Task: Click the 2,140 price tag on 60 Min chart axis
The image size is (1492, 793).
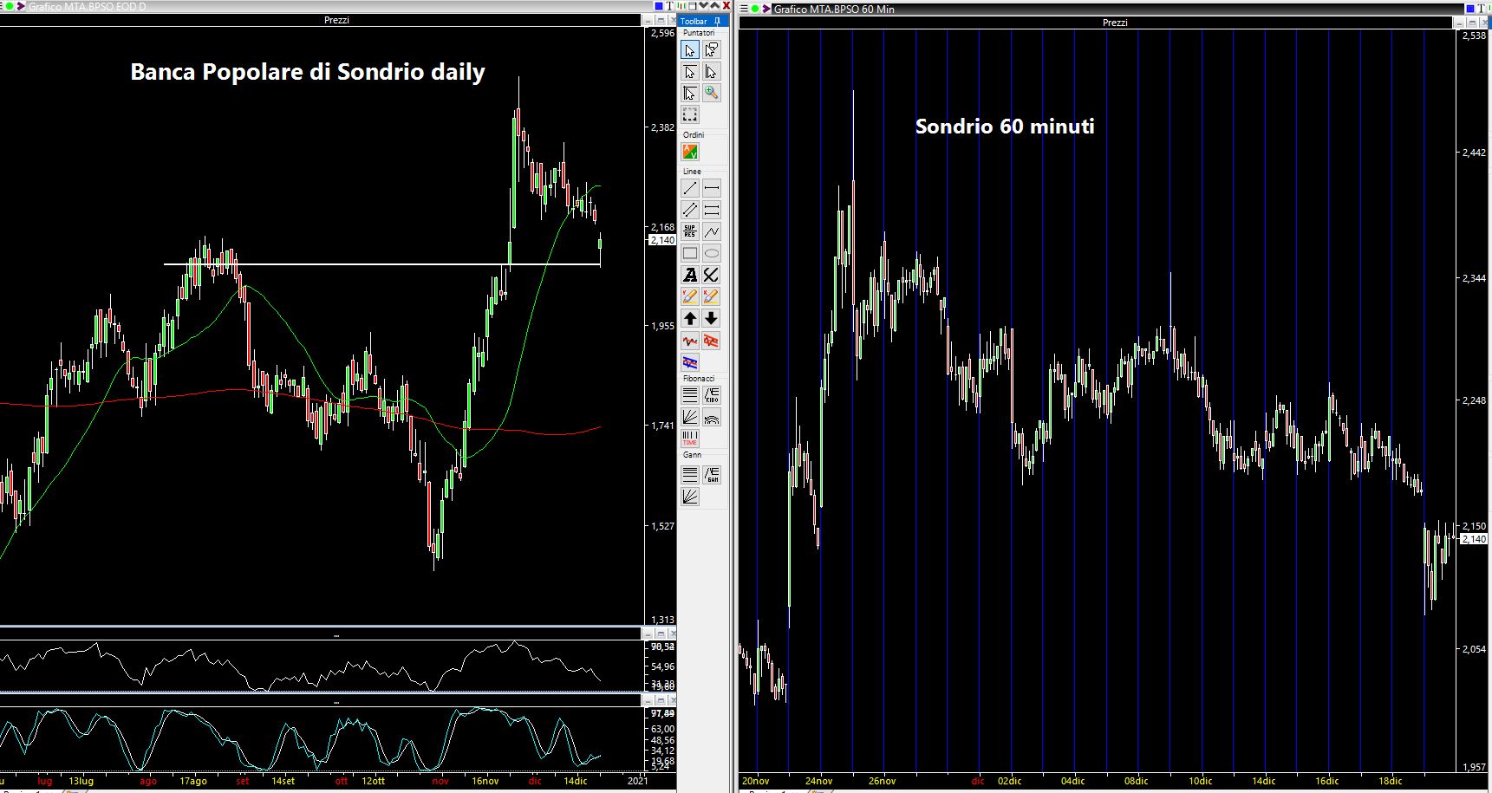Action: pyautogui.click(x=1474, y=539)
